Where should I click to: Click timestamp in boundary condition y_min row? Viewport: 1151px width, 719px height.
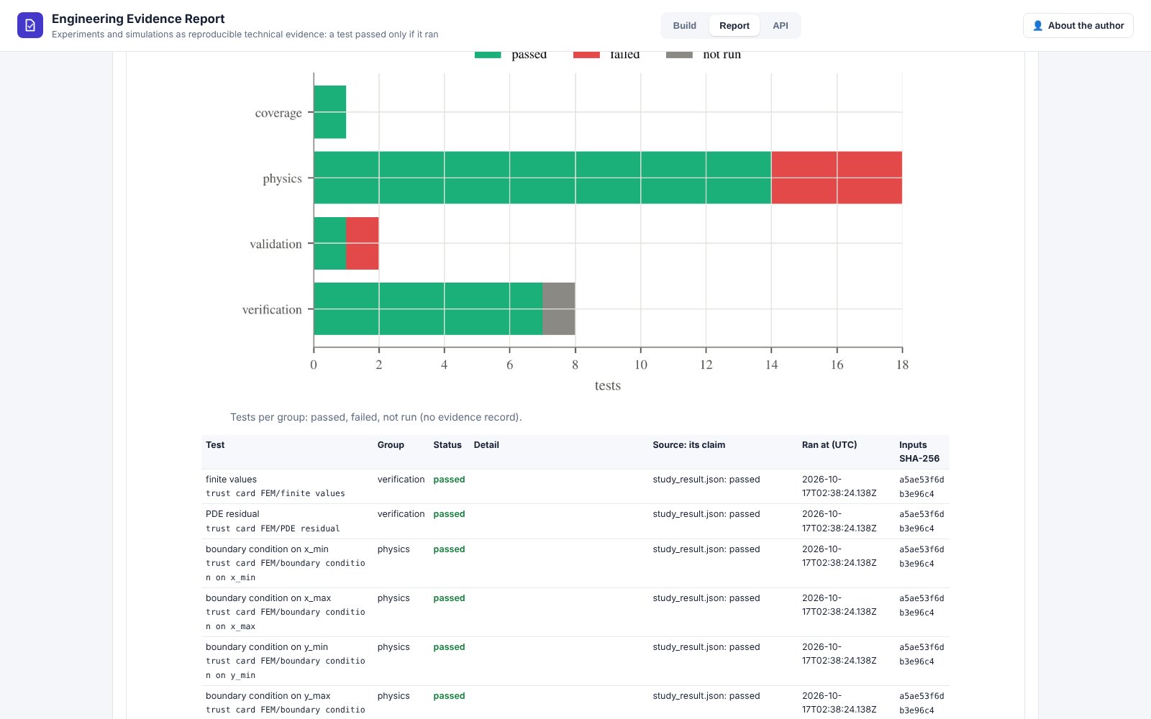839,654
